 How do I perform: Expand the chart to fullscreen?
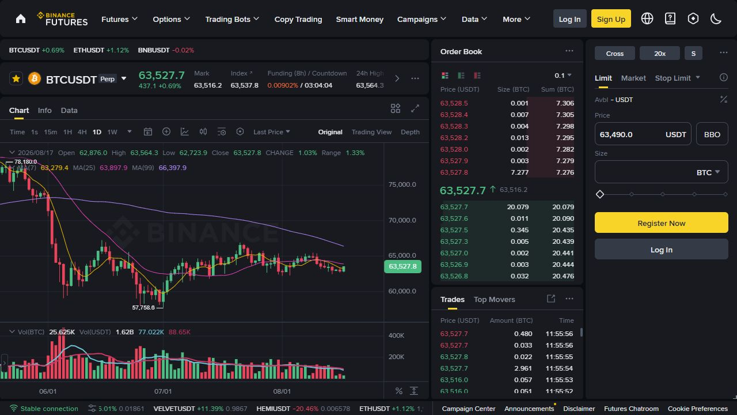415,108
